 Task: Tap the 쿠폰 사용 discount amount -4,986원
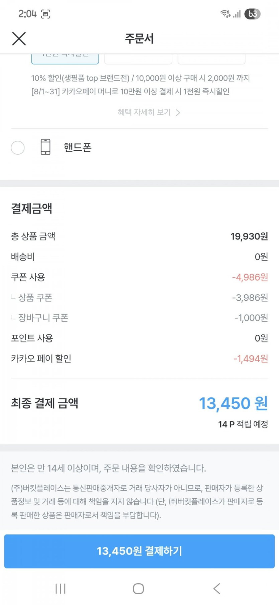pyautogui.click(x=250, y=277)
